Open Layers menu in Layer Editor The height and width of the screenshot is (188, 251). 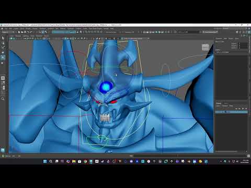pos(218,106)
